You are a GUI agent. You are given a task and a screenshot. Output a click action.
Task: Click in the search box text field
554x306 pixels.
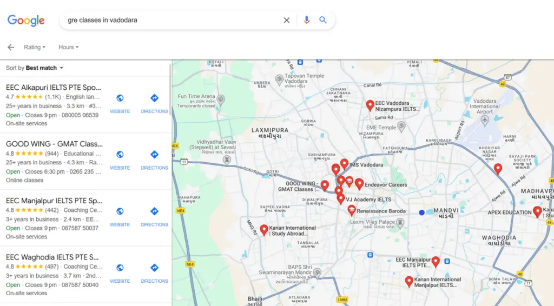pos(173,20)
